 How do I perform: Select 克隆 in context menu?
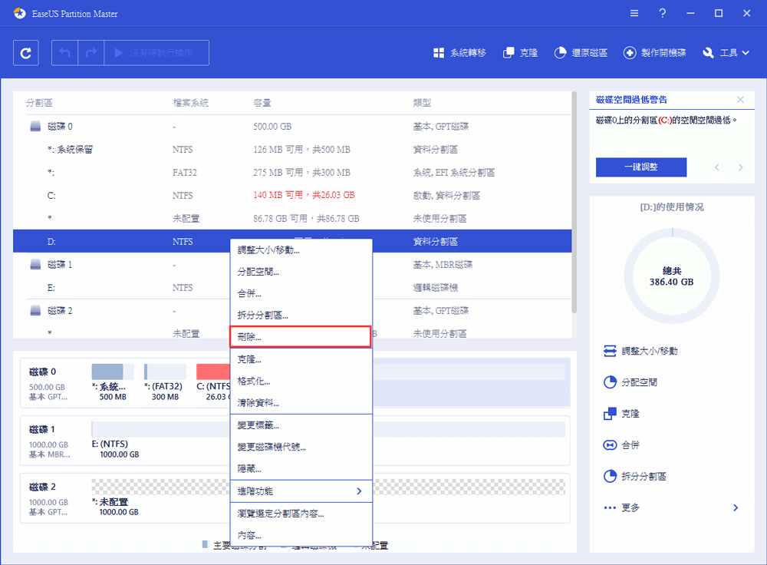point(301,359)
